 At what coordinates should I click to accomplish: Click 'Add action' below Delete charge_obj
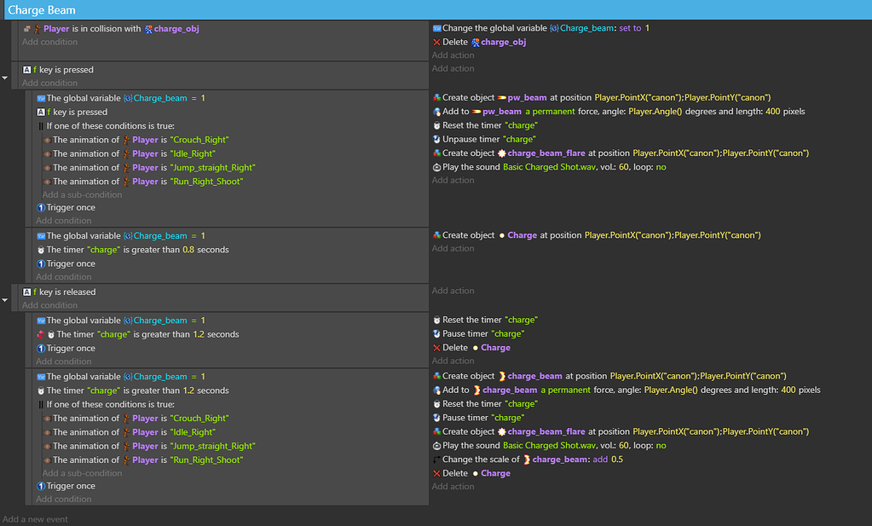[453, 55]
